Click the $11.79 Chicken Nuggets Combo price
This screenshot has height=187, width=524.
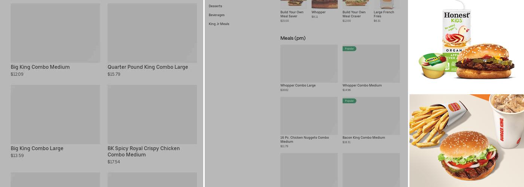pos(284,146)
